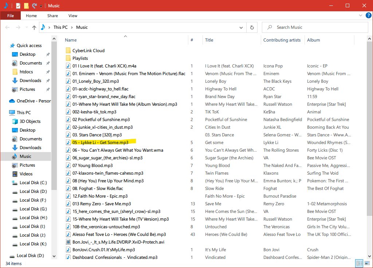Viewport: 373px width, 268px height.
Task: Open pinned Pictures under Quick access
Action: tap(27, 90)
